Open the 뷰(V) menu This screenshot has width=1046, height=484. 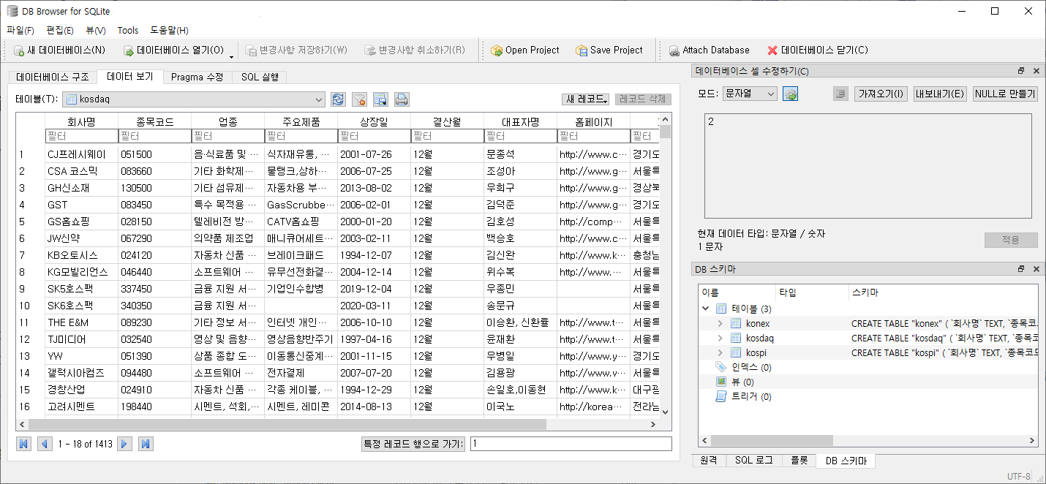[x=96, y=30]
